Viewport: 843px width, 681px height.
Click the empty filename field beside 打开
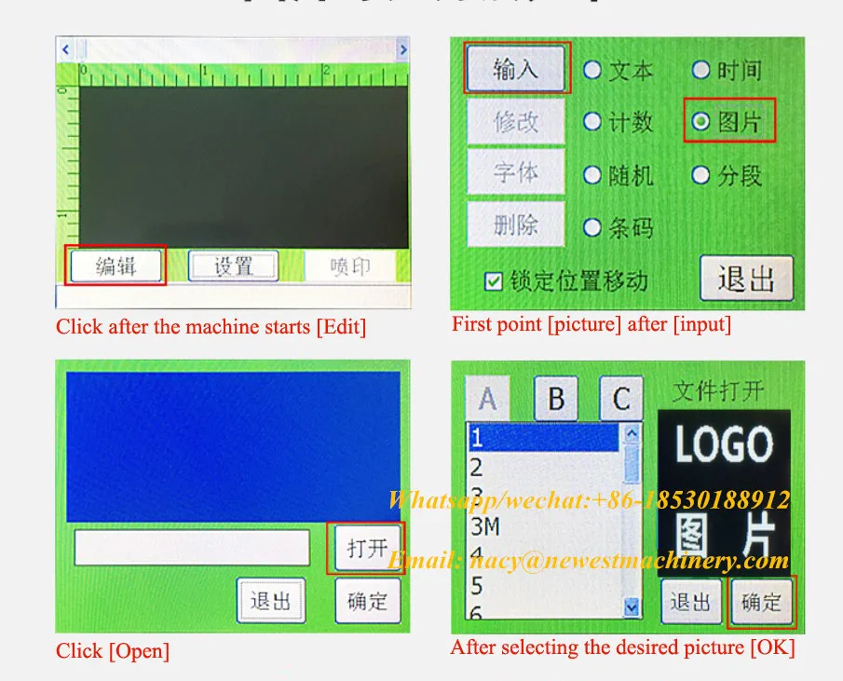point(192,547)
